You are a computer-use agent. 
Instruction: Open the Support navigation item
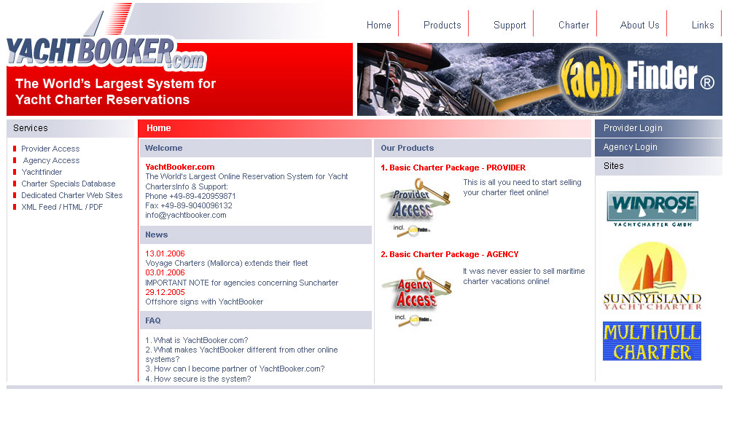(510, 25)
